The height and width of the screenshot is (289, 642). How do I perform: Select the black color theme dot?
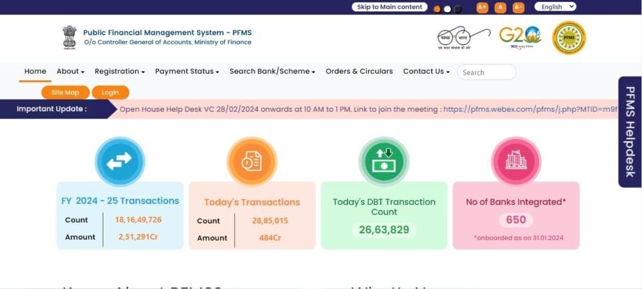(x=458, y=9)
